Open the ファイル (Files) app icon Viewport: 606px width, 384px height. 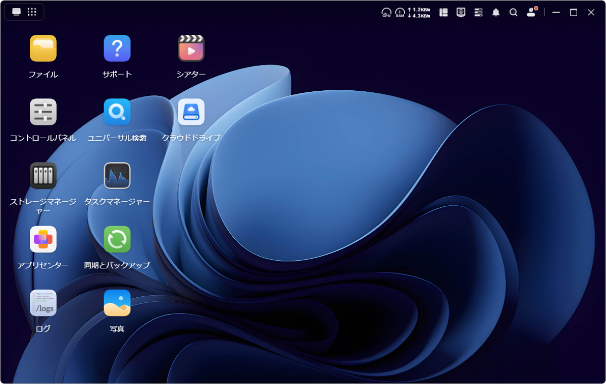point(43,48)
